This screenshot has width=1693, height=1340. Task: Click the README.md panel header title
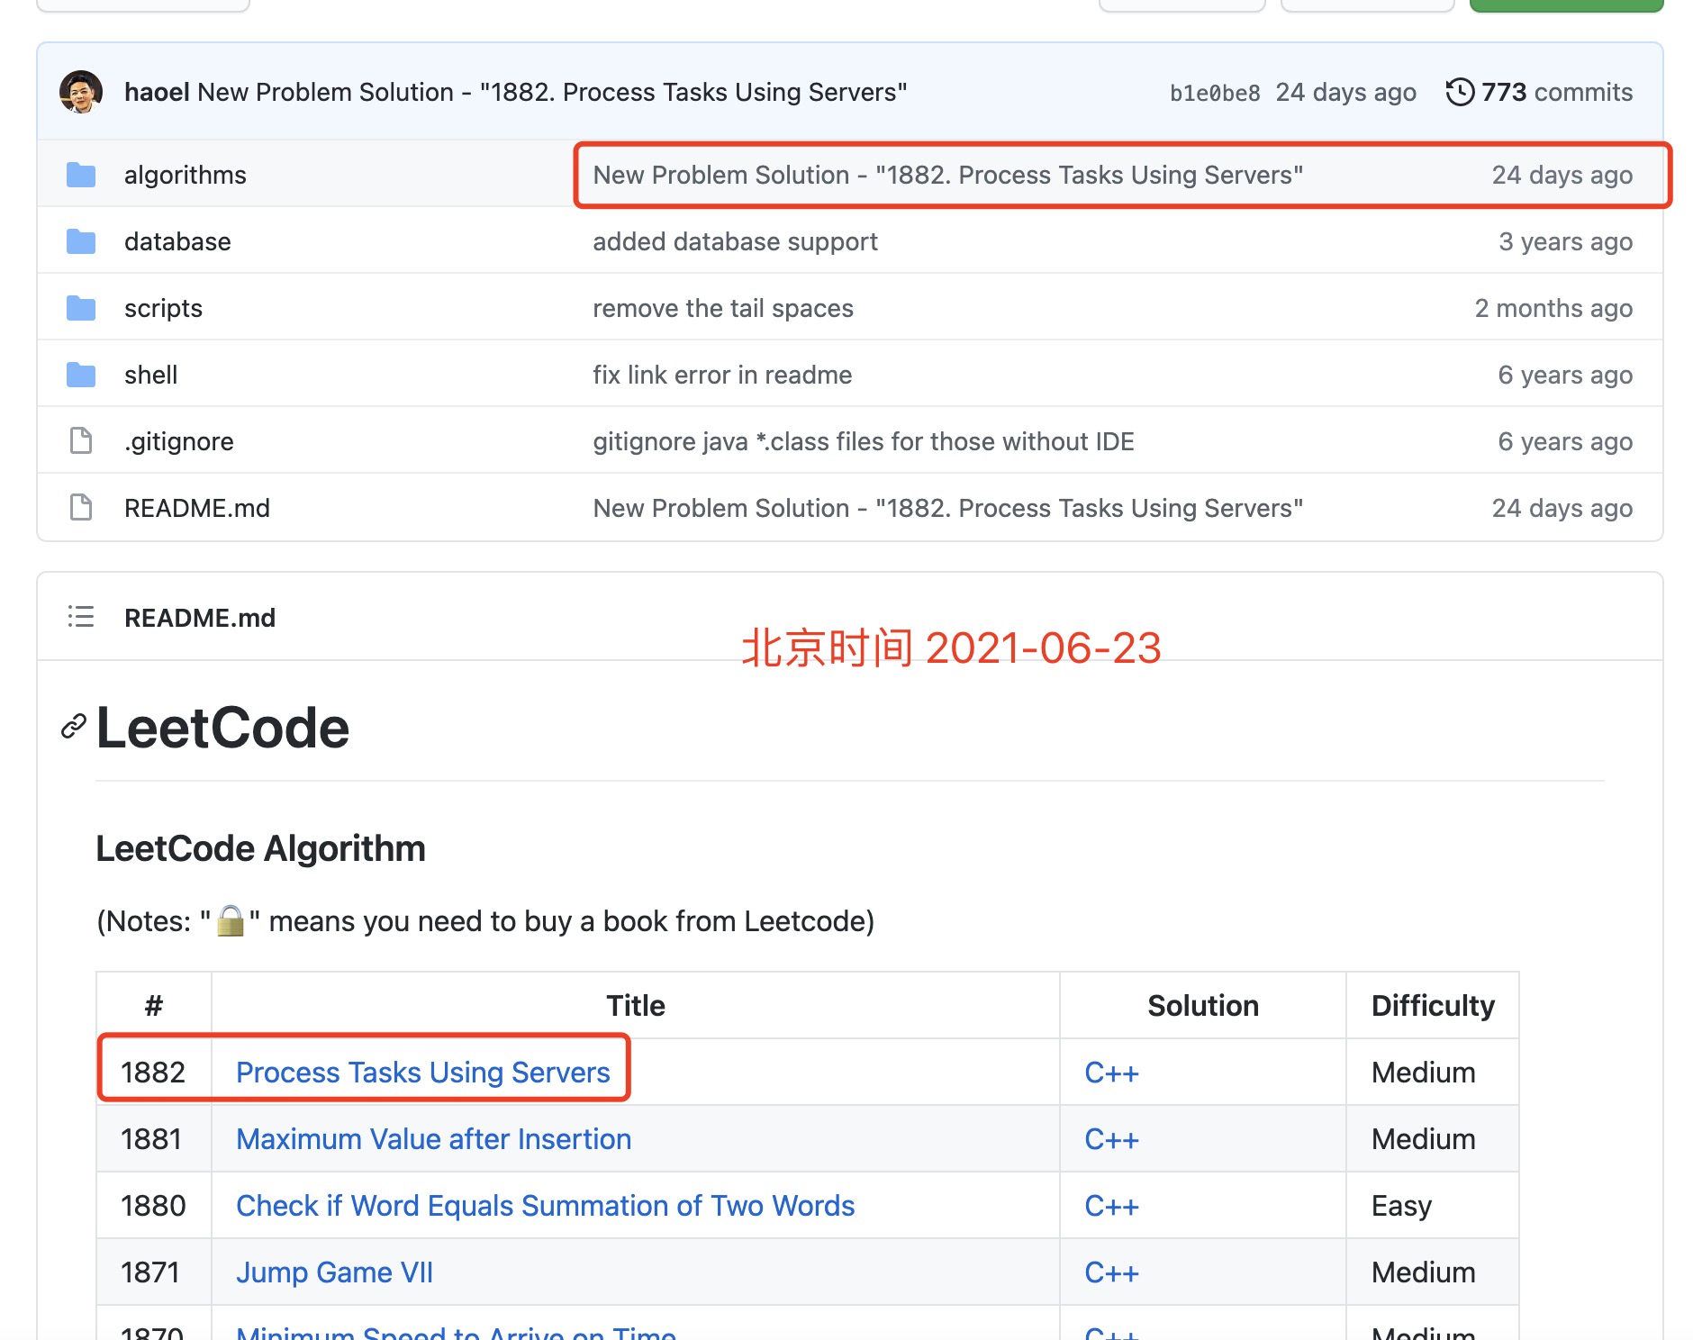pos(200,618)
